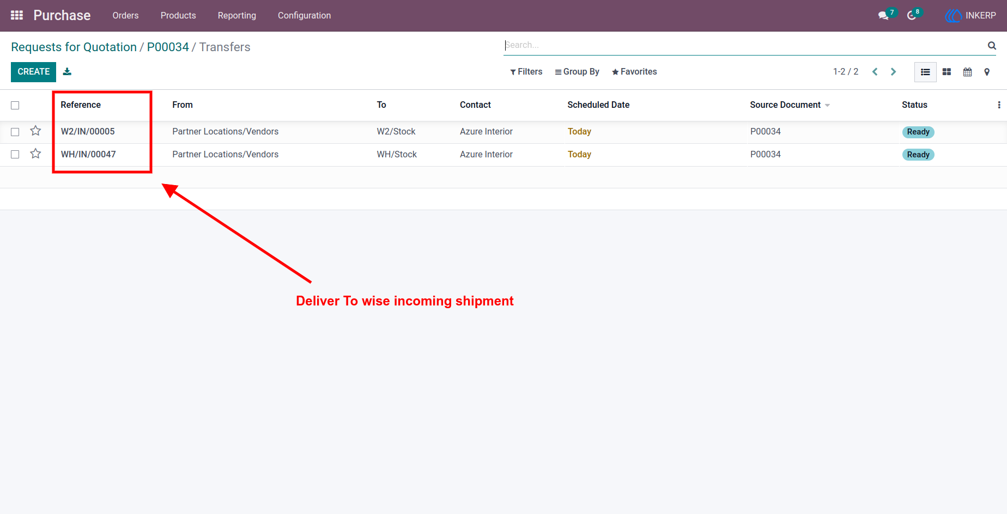1007x514 pixels.
Task: Go back to Requests for Quotation
Action: (74, 47)
